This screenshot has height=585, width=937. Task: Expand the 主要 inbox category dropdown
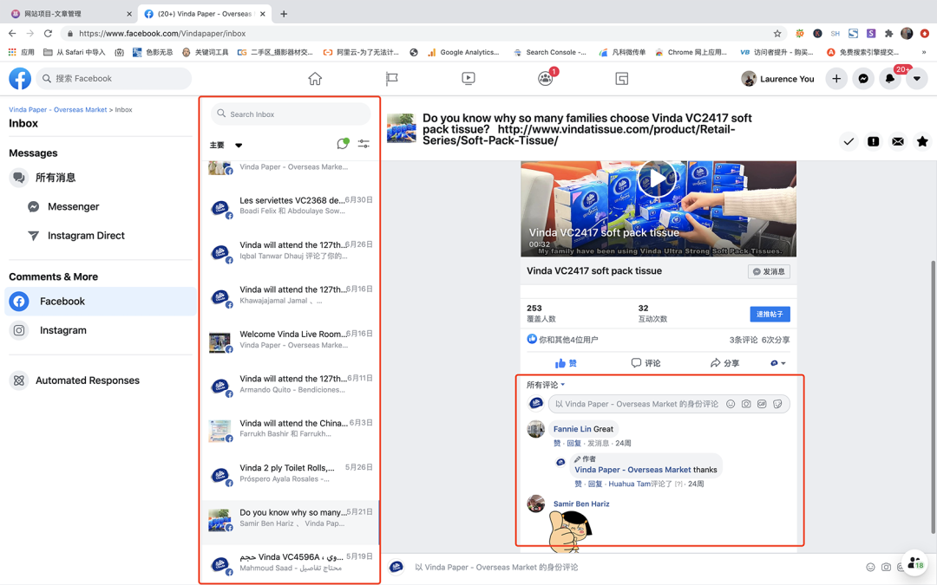(x=226, y=145)
